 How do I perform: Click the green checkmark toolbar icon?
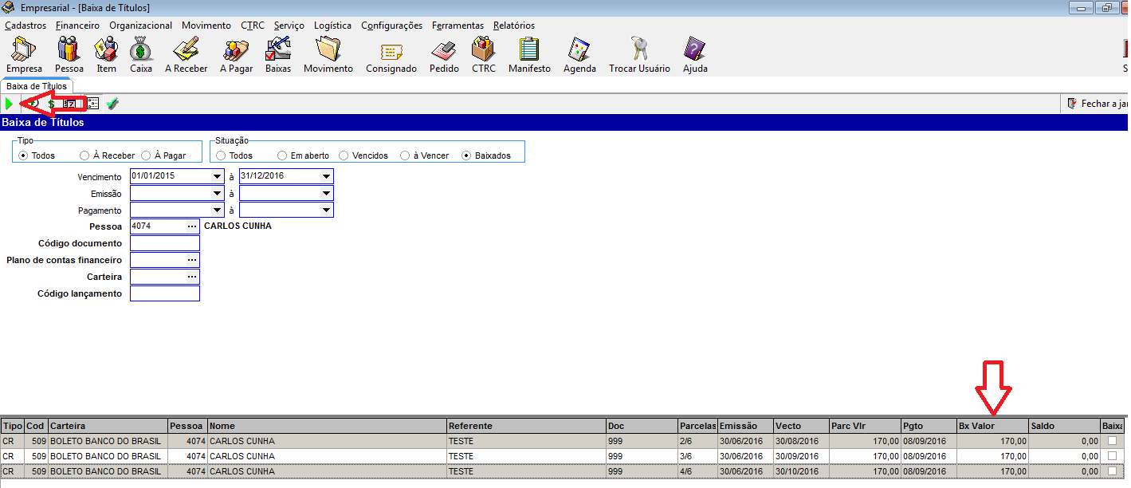point(112,104)
